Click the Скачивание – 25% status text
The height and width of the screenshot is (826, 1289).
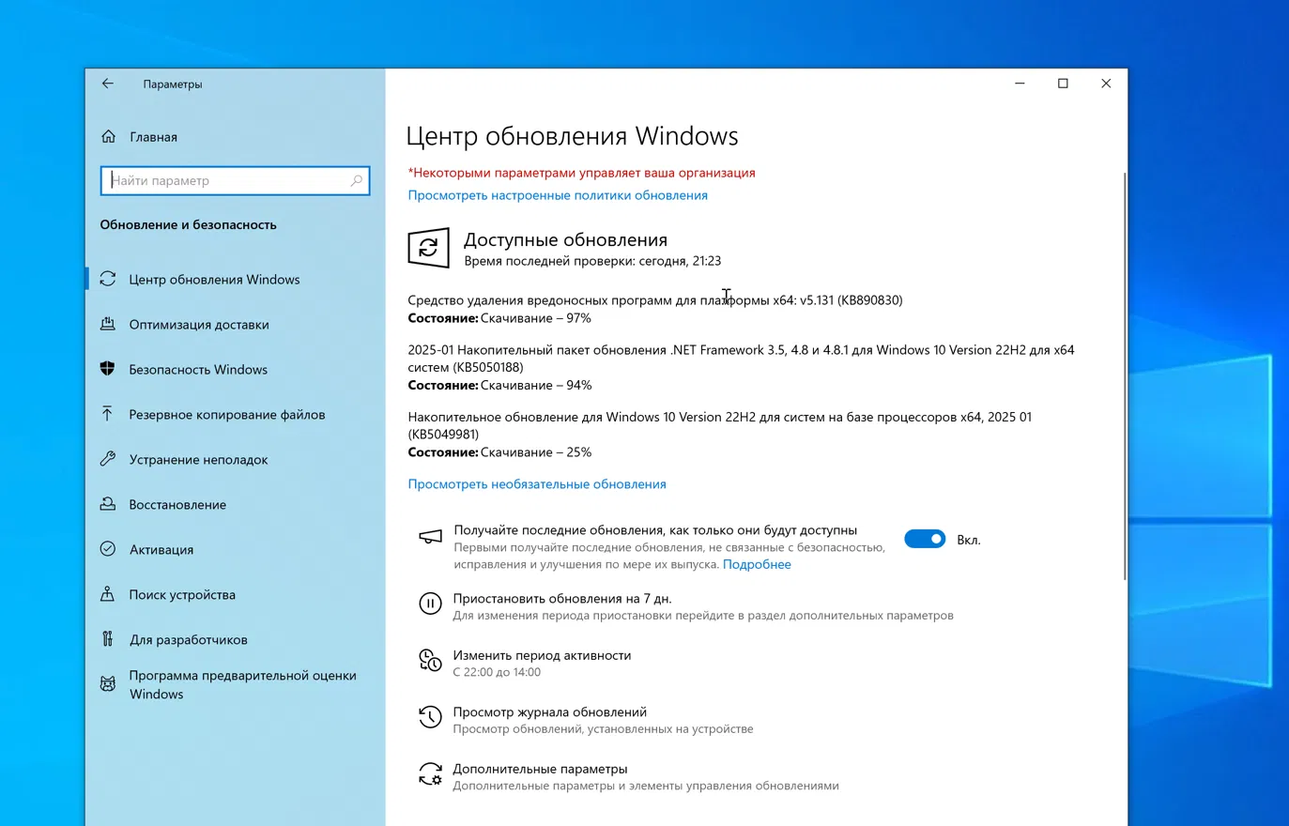click(x=536, y=452)
